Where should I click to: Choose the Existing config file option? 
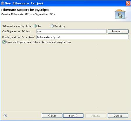(x=52, y=26)
